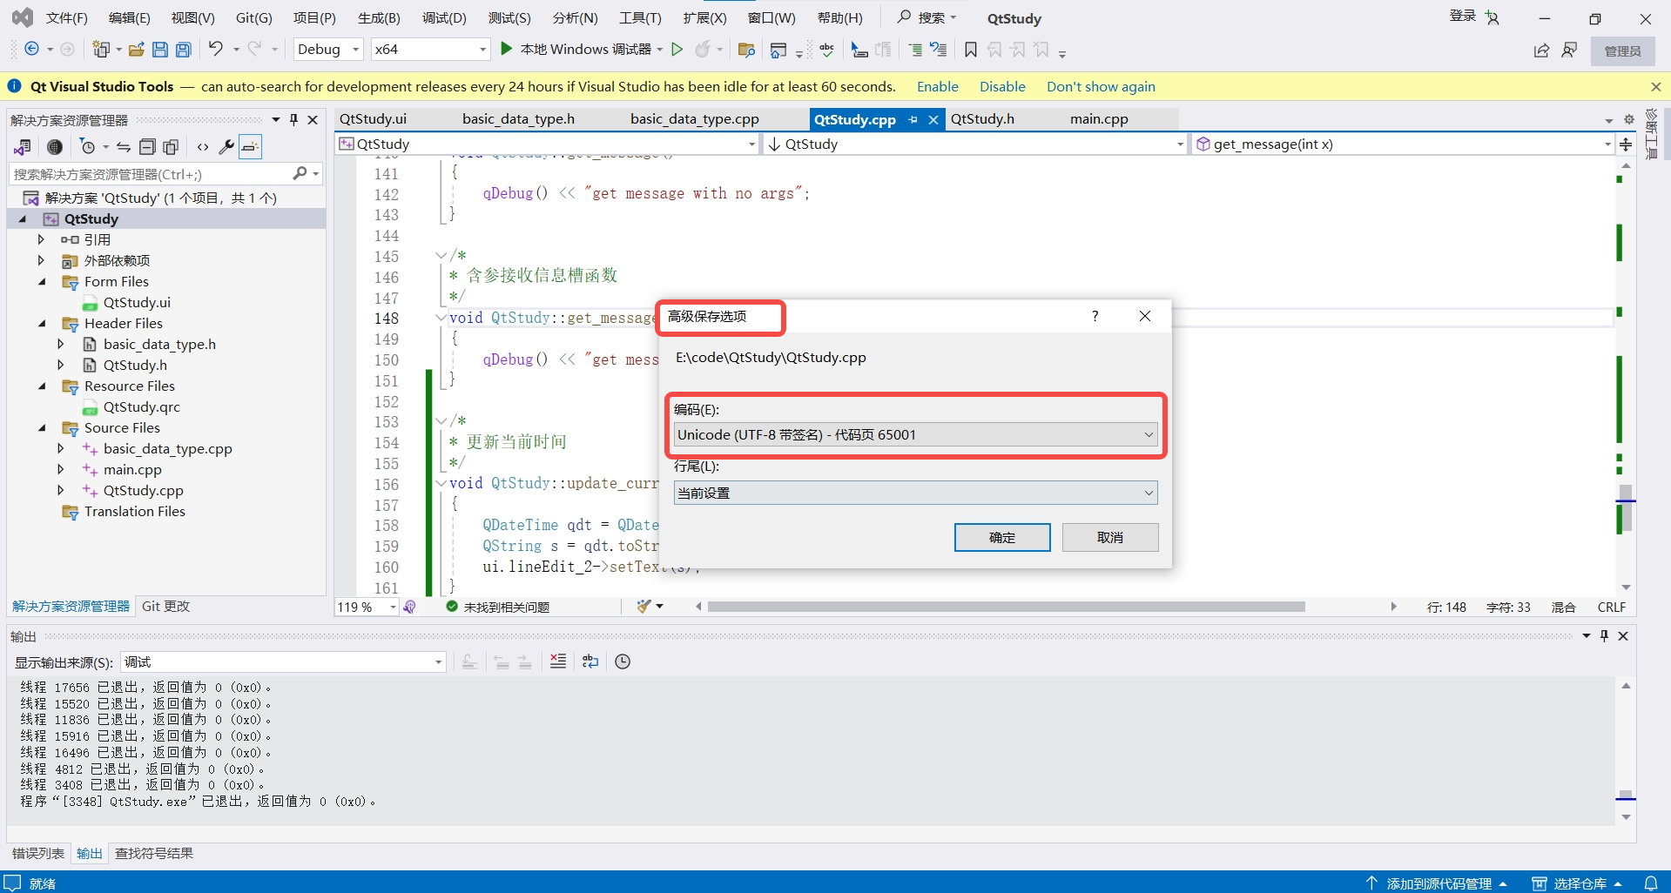1671x893 pixels.
Task: Collapse the Source Files folder
Action: (x=42, y=427)
